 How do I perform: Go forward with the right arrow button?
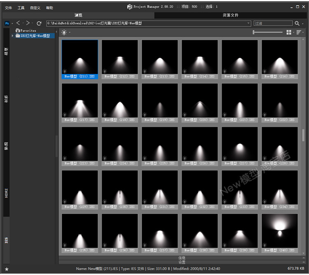(x=28, y=24)
